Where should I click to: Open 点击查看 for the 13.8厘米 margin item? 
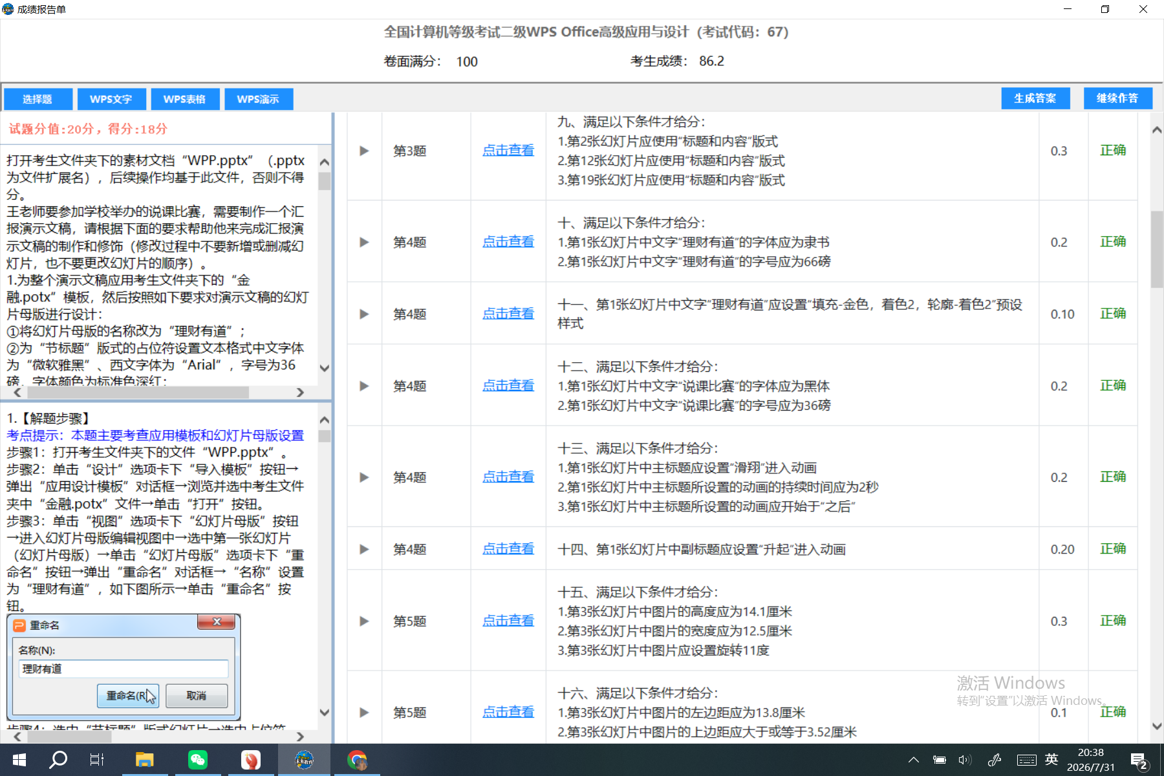coord(508,712)
